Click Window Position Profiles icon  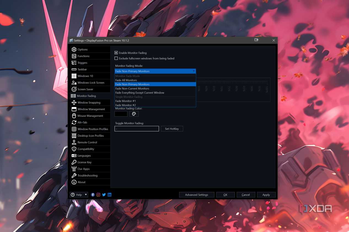click(74, 129)
